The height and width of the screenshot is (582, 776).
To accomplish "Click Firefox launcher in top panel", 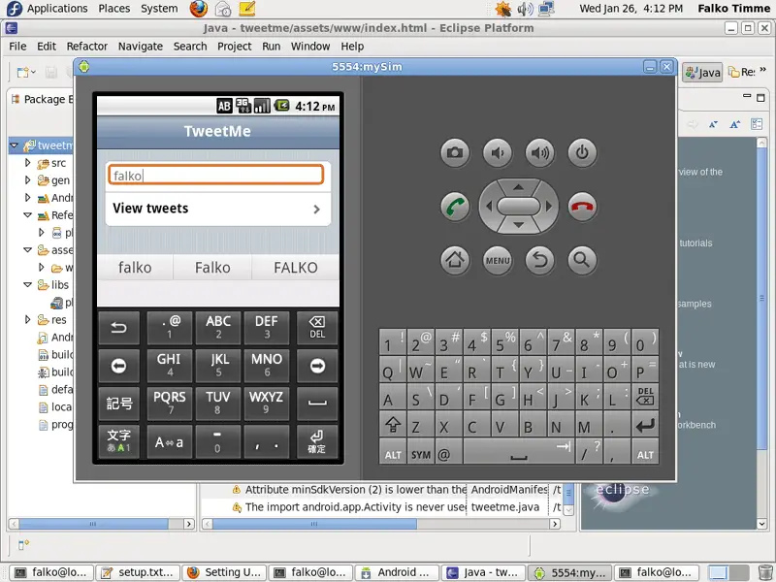I will (x=199, y=9).
